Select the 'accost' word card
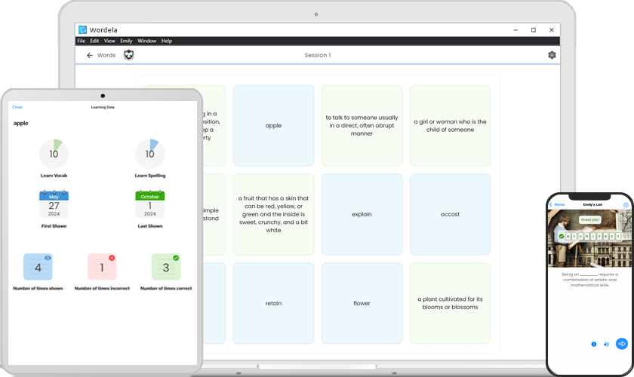 point(450,214)
